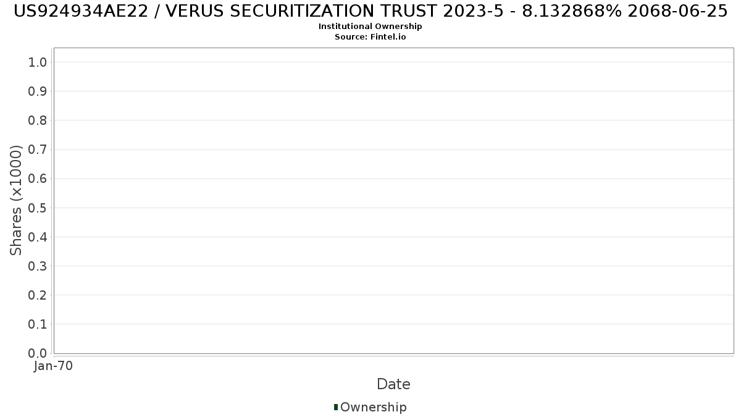The width and height of the screenshot is (741, 417).
Task: Click the 0.3 y-axis tick label
Action: [x=37, y=266]
